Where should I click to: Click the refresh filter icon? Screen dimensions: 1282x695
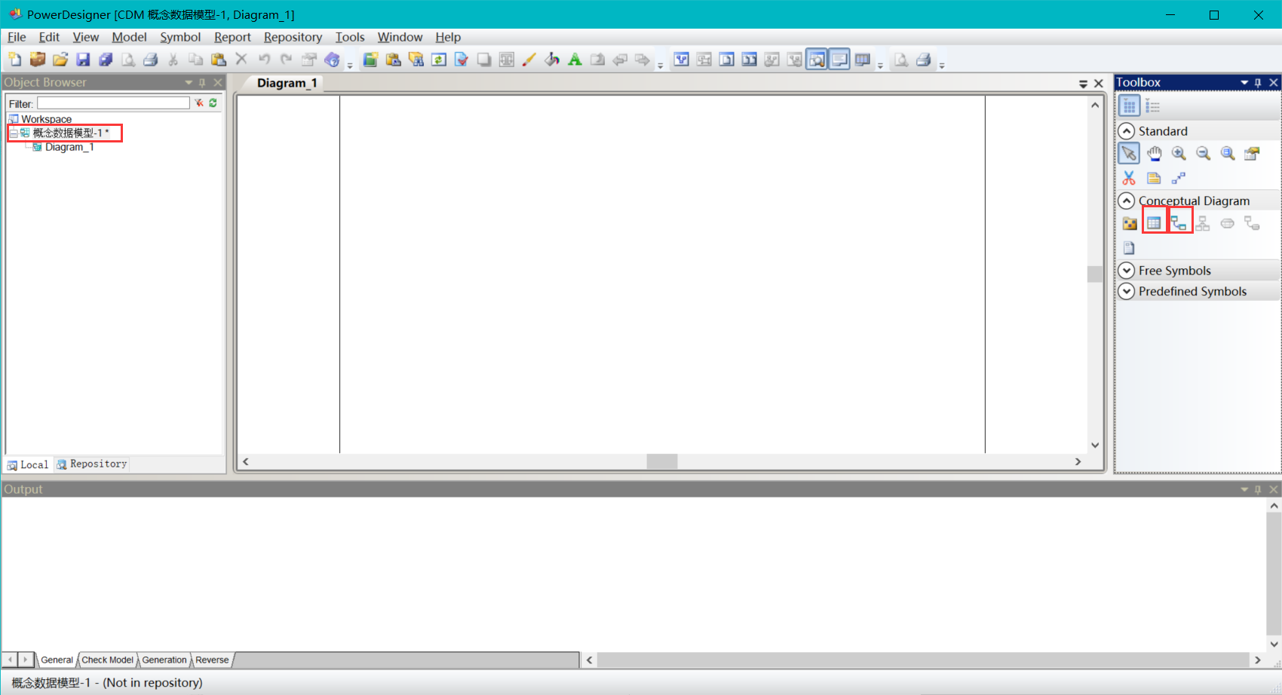click(213, 103)
